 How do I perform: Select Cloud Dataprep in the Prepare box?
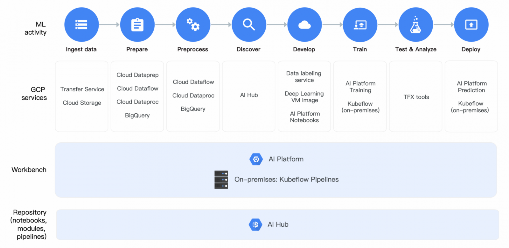click(x=137, y=75)
